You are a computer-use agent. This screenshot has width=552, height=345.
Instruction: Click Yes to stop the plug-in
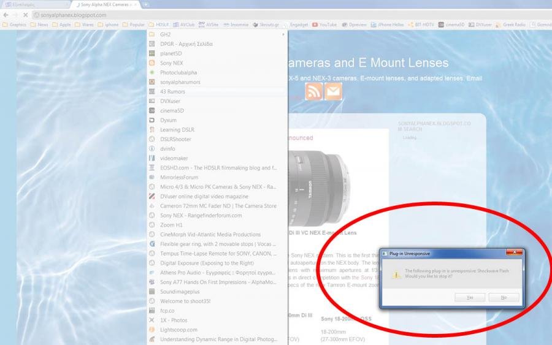click(x=470, y=297)
